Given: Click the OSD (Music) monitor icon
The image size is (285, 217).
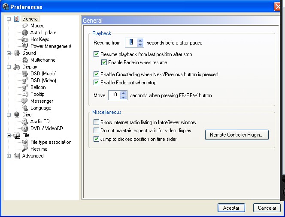Looking at the screenshot, I should pos(25,74).
